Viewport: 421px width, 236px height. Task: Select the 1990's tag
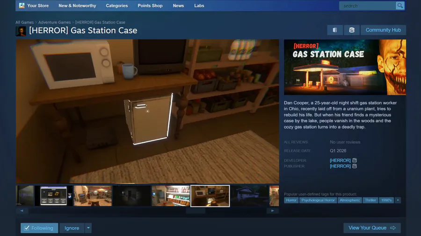386,200
